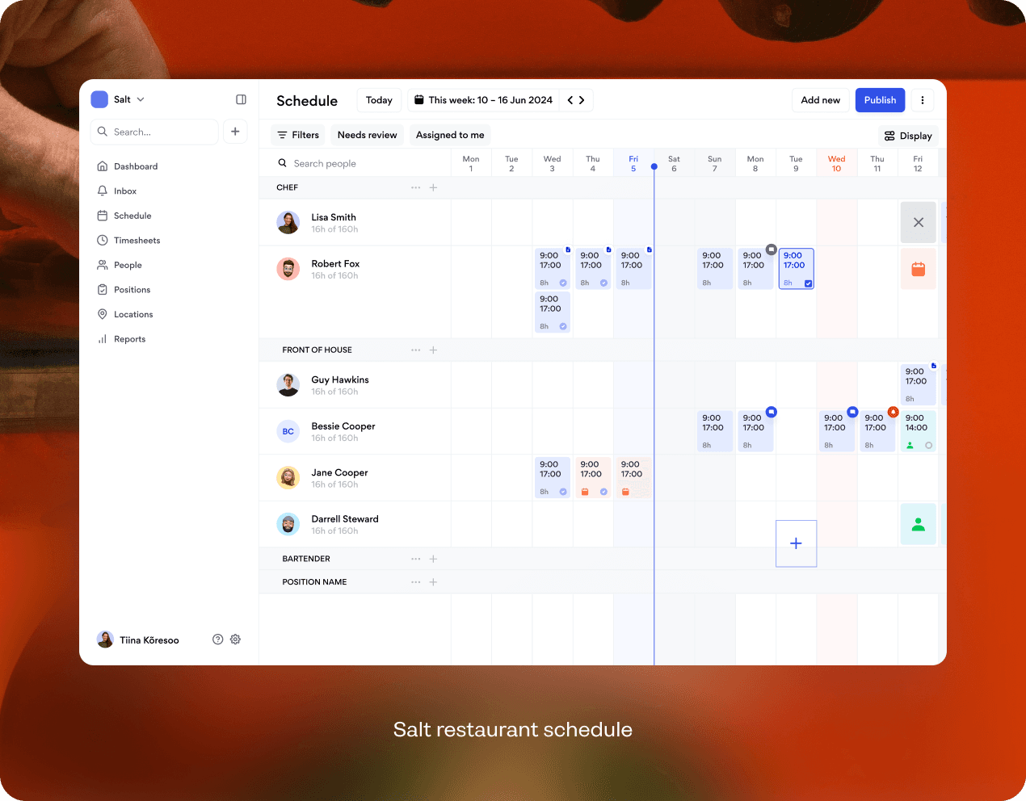The height and width of the screenshot is (801, 1026).
Task: Toggle checkbox on Robert Fox's Tuesday 9 shift
Action: pos(808,283)
